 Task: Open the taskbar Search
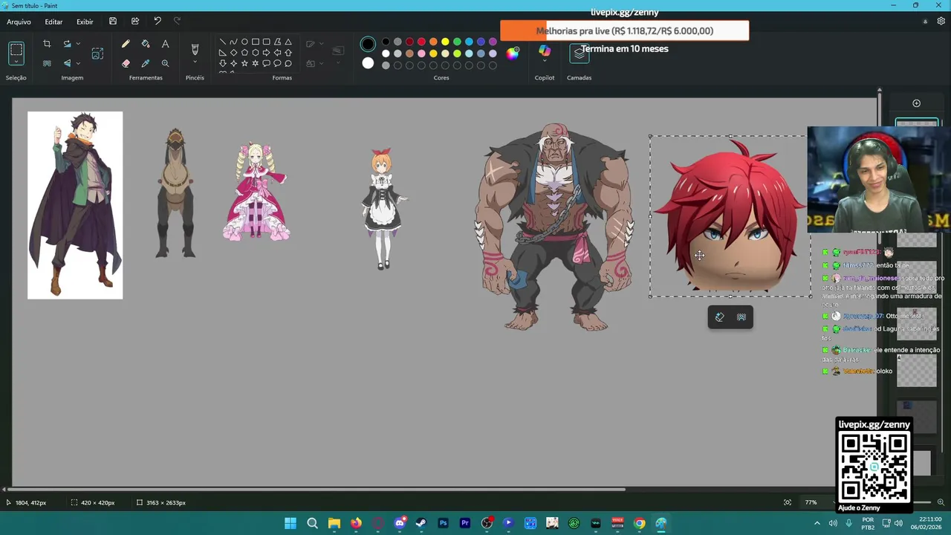313,523
